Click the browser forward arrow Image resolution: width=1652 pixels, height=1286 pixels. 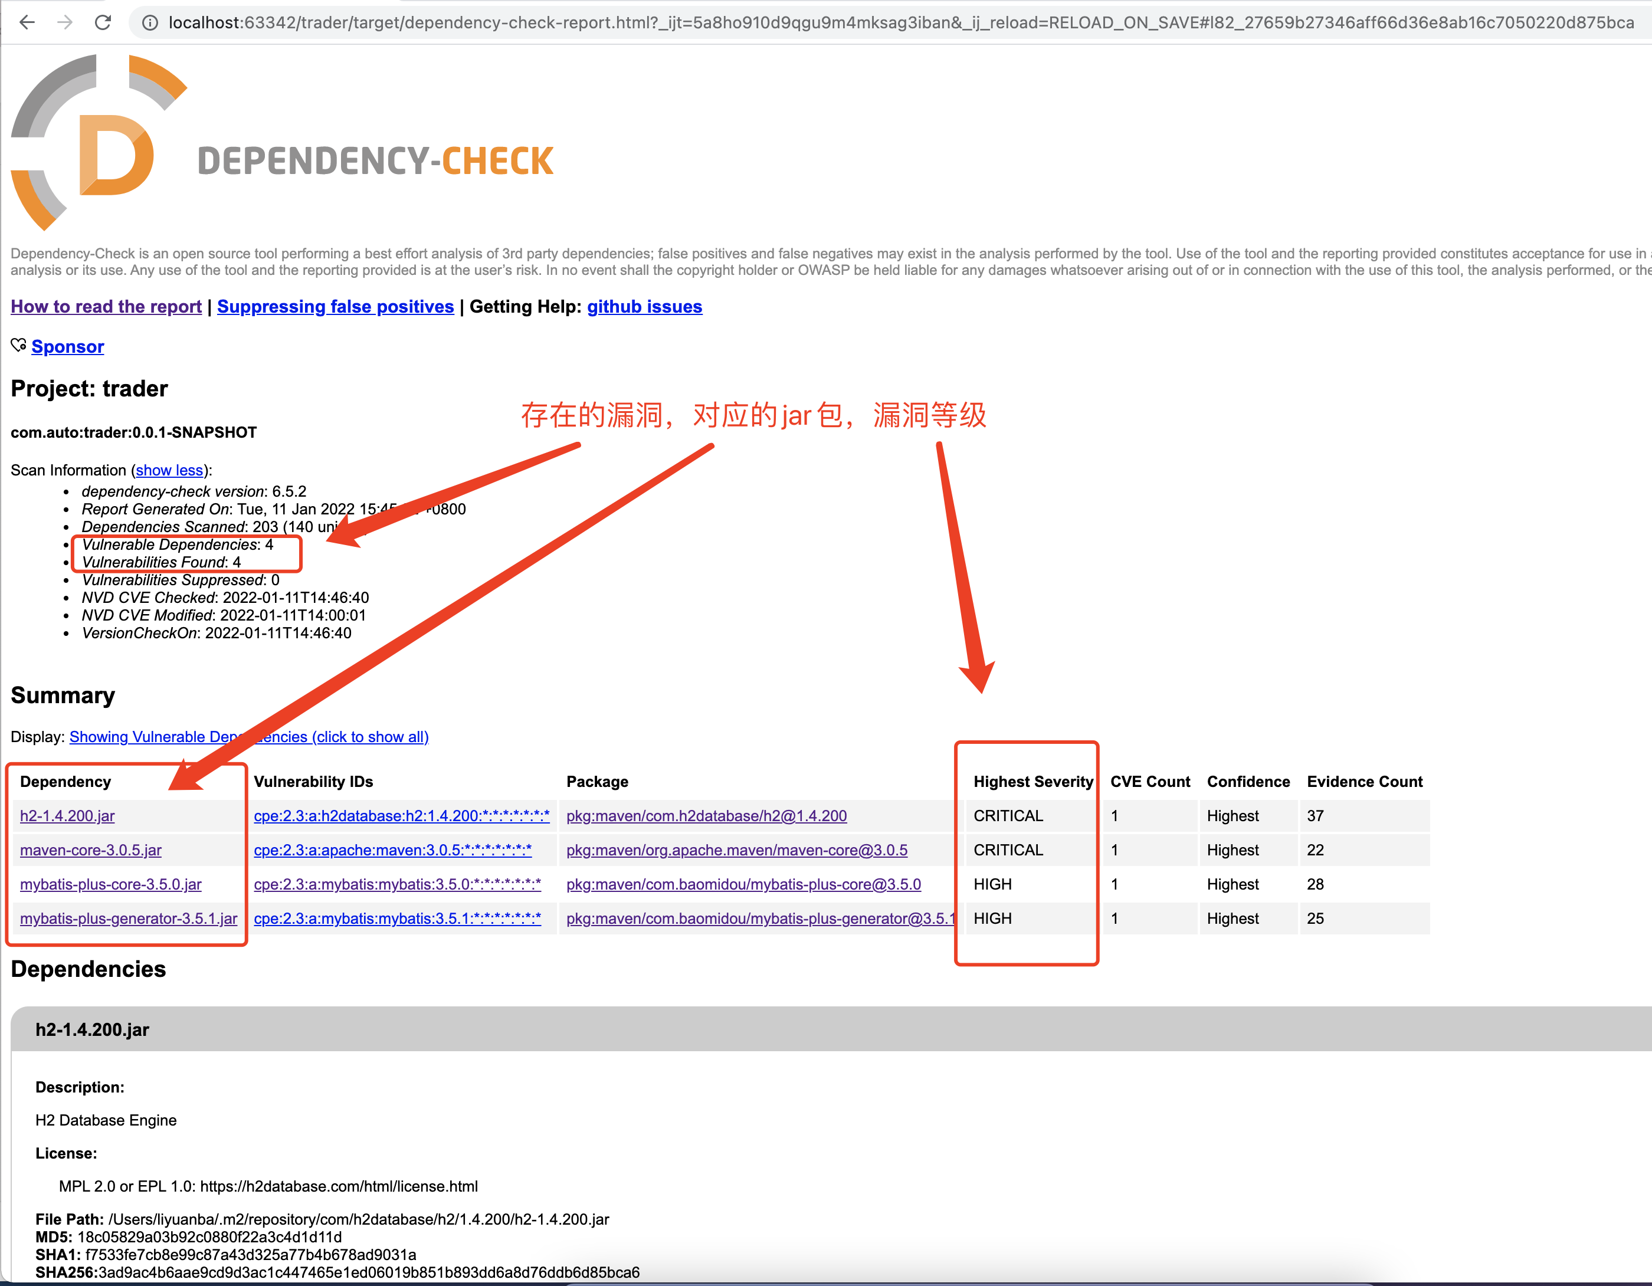[x=65, y=22]
